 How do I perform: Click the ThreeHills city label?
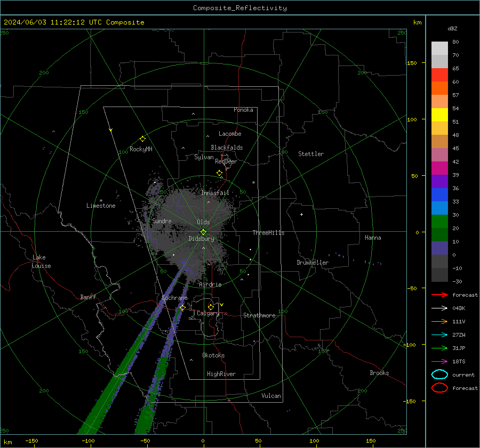(x=268, y=233)
